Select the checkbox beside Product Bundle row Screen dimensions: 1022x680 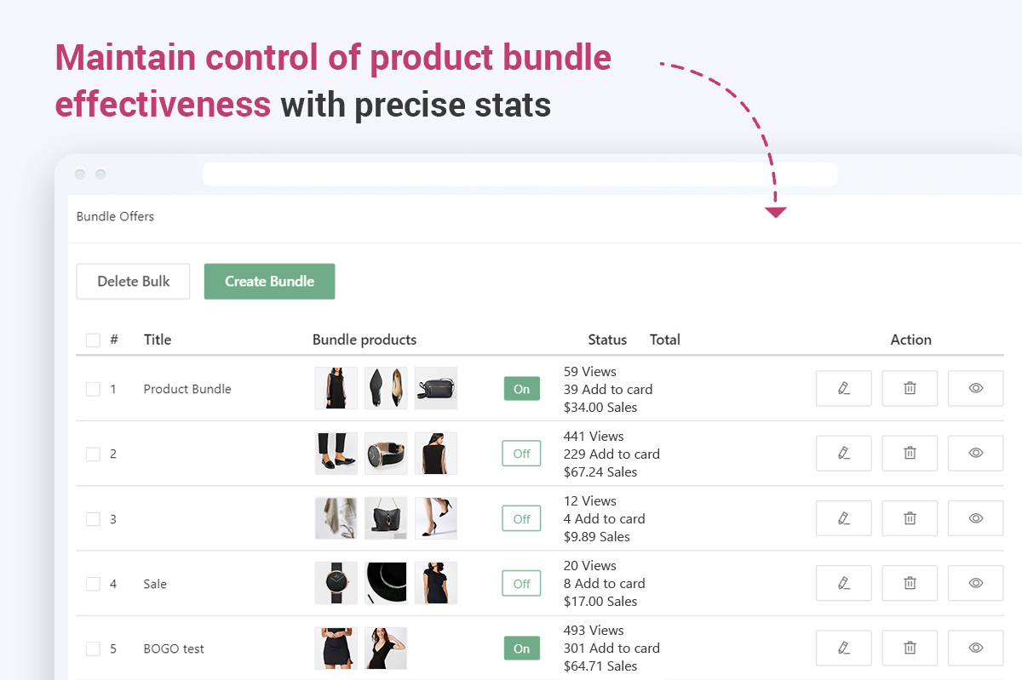click(x=93, y=389)
